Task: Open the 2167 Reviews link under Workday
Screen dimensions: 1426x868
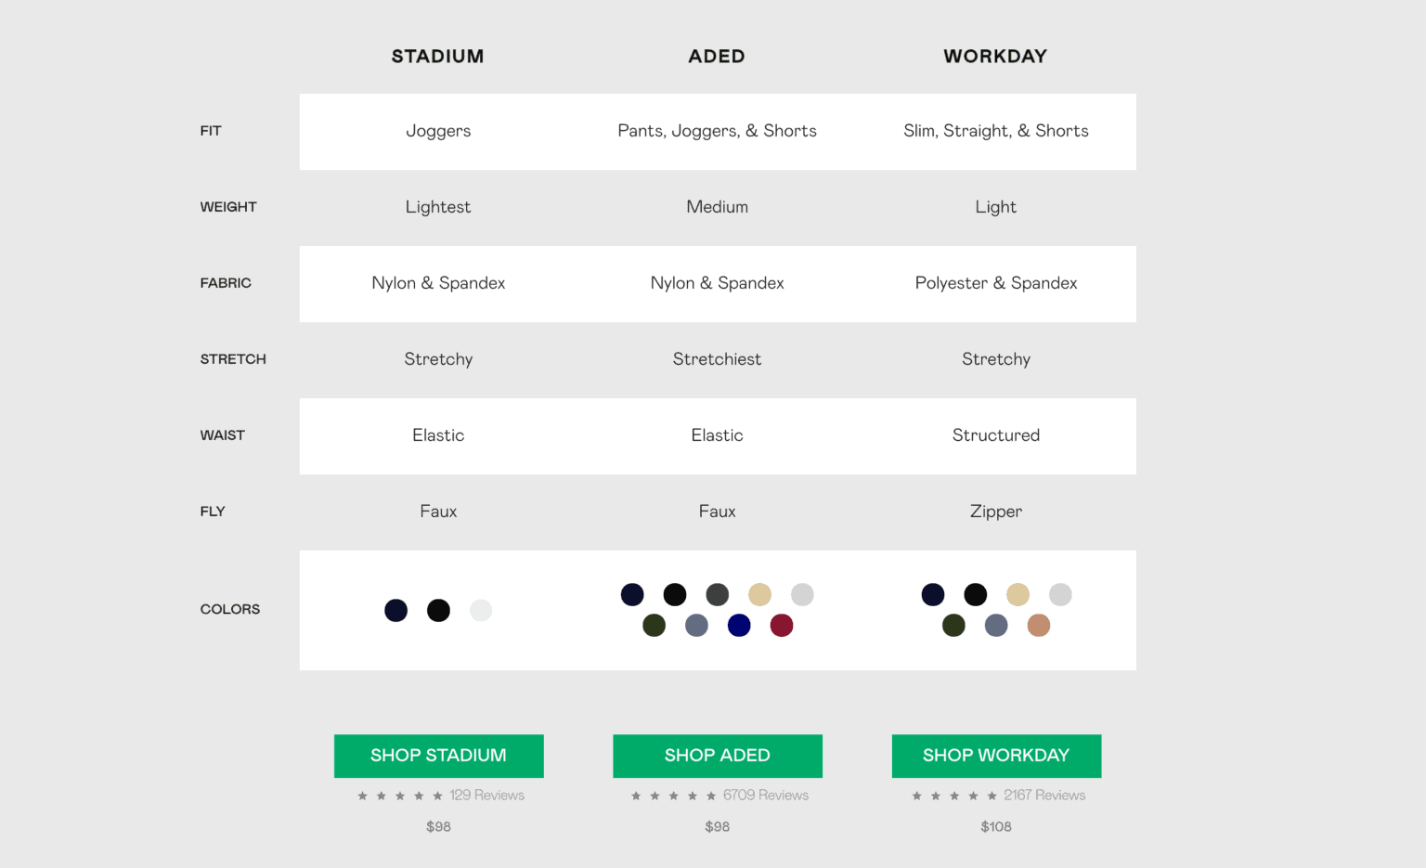Action: point(1044,796)
